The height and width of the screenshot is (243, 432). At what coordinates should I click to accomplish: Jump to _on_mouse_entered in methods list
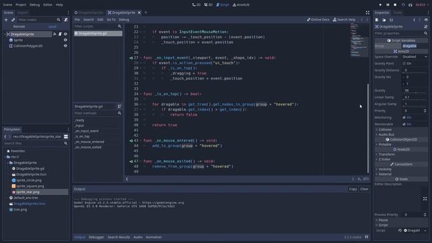click(90, 142)
